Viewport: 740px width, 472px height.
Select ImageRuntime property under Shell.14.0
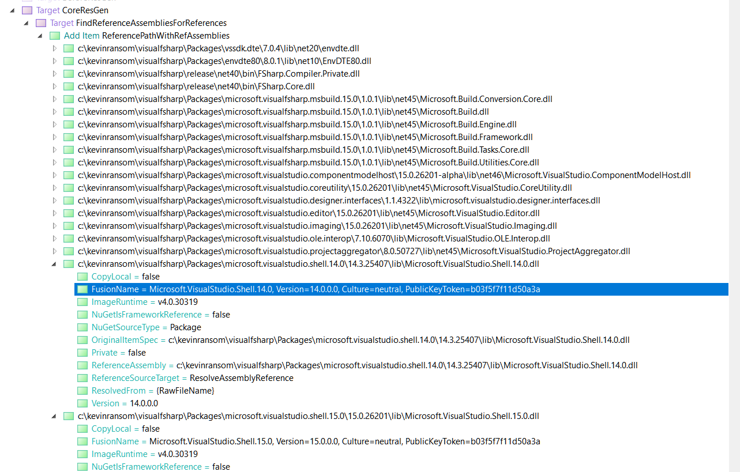145,302
